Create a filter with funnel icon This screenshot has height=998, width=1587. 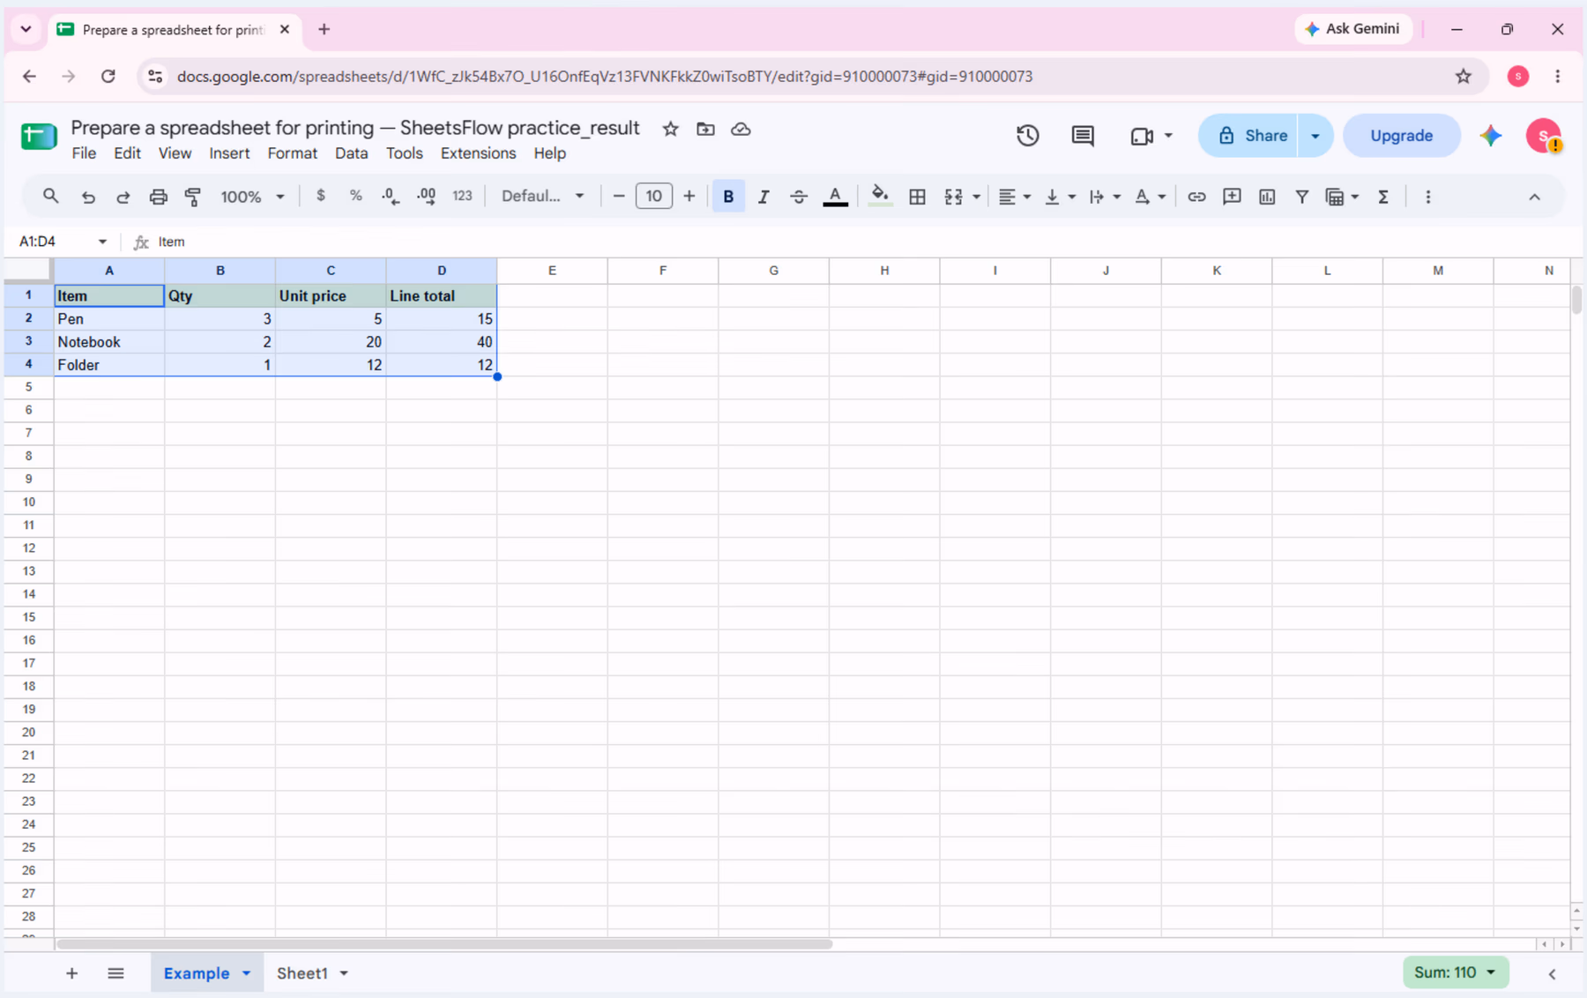(x=1301, y=197)
